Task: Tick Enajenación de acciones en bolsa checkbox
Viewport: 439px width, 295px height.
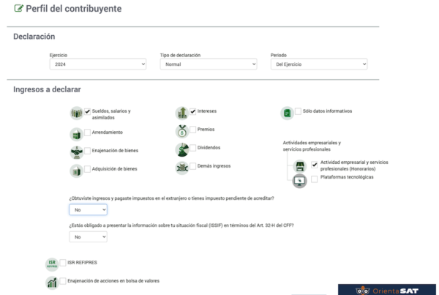Action: click(x=63, y=281)
